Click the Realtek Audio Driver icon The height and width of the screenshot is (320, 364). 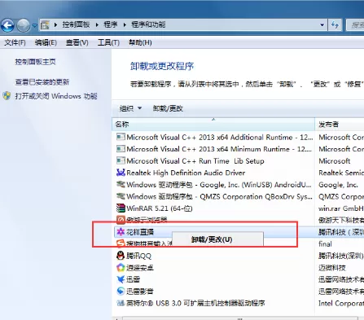click(x=121, y=173)
